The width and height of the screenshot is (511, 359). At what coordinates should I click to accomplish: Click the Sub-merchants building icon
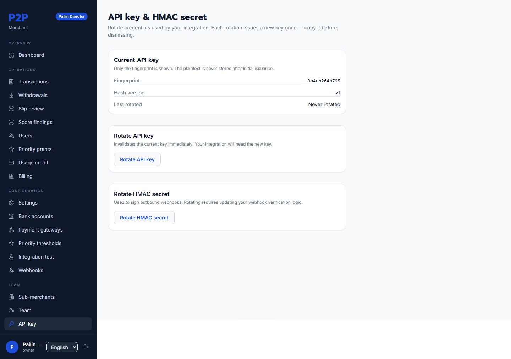(x=11, y=297)
